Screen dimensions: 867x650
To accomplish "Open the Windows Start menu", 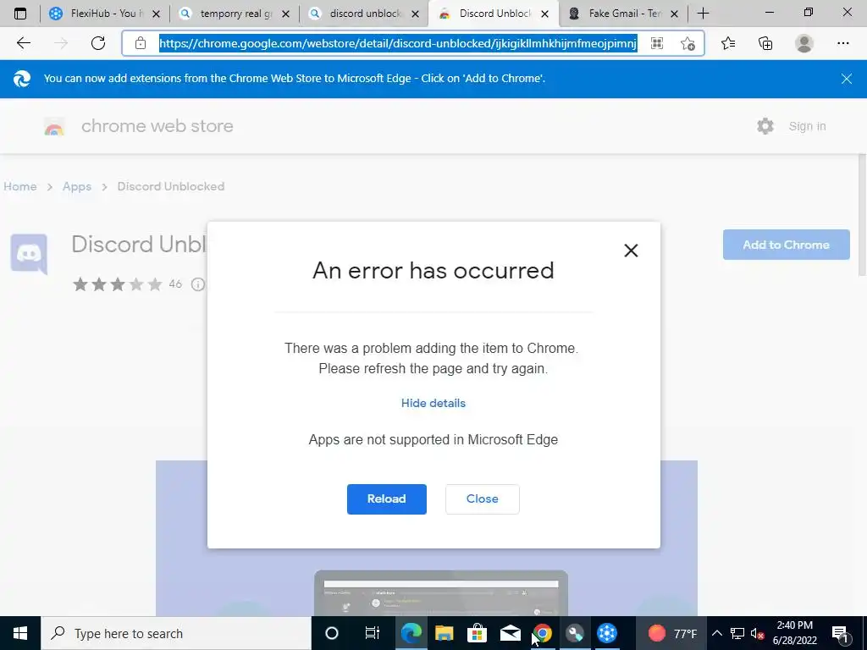I will (x=20, y=633).
